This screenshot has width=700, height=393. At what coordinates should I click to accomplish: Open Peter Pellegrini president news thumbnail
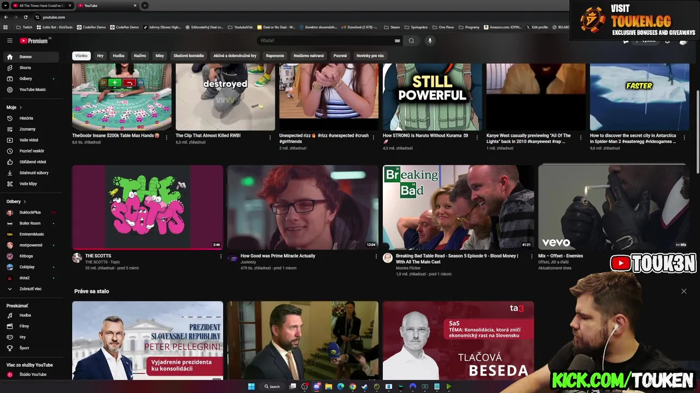pyautogui.click(x=148, y=341)
